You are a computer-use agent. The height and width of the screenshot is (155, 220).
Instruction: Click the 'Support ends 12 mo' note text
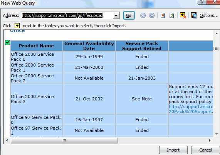[191, 87]
